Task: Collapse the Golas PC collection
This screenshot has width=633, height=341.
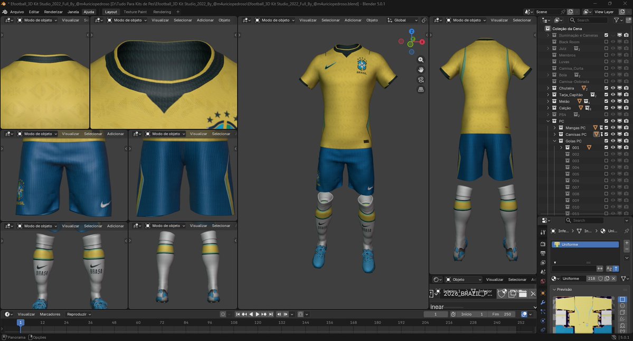Action: pyautogui.click(x=555, y=141)
